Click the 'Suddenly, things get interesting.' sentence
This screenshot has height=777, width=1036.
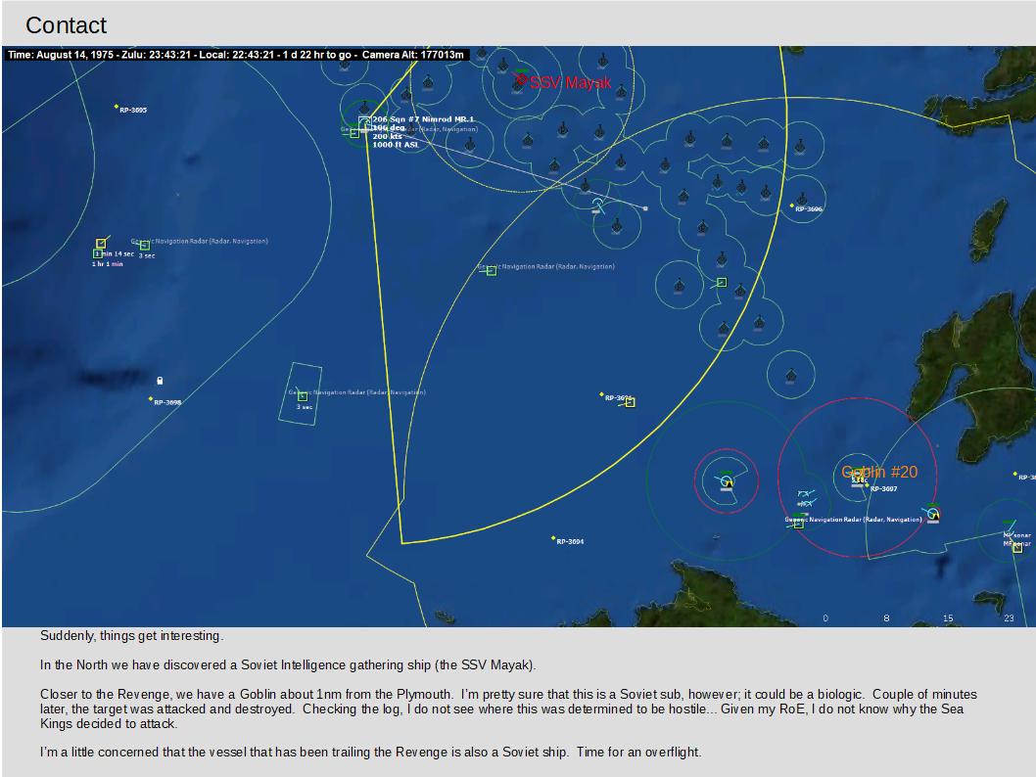coord(131,636)
